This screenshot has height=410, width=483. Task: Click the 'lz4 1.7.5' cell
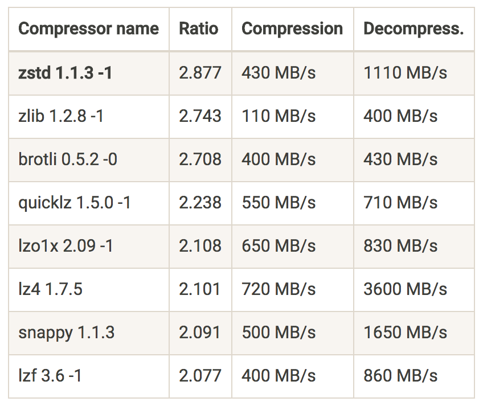(51, 289)
